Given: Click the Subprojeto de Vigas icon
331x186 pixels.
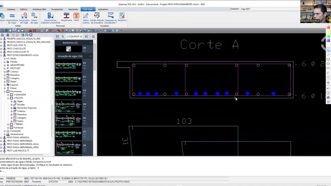Looking at the screenshot, I should coord(24,18).
